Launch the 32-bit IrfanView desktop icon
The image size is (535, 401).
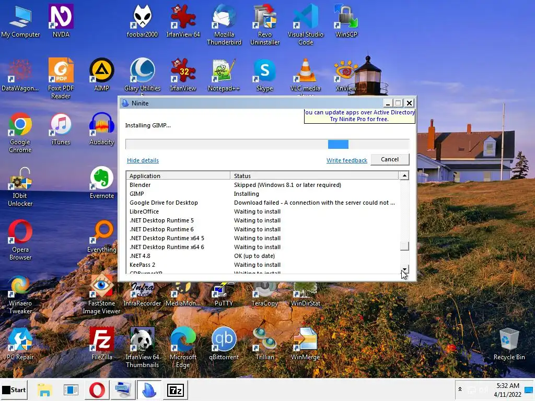pyautogui.click(x=183, y=74)
